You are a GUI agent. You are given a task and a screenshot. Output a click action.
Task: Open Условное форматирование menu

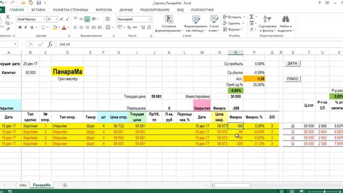click(x=169, y=24)
